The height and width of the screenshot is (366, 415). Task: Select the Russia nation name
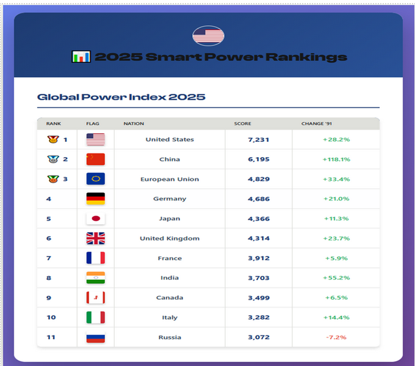click(170, 337)
